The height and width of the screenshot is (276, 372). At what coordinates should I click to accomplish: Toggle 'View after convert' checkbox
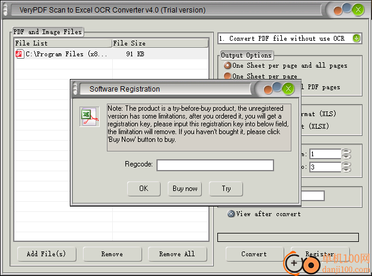click(x=264, y=214)
